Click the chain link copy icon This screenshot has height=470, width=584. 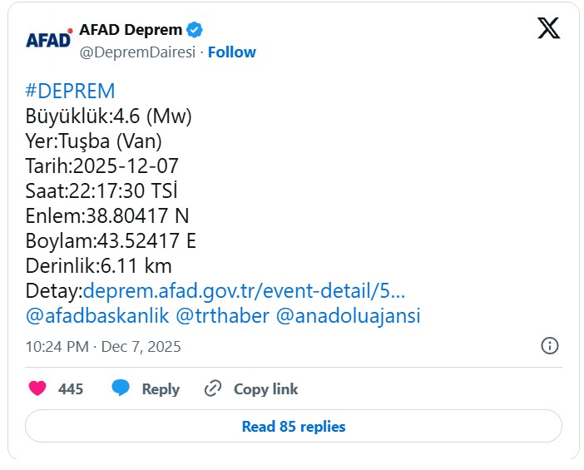tap(213, 388)
